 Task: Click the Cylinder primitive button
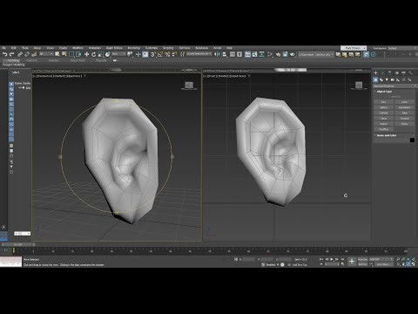384,113
